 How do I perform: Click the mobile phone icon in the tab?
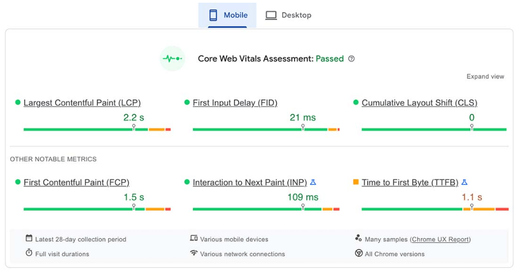pos(213,15)
